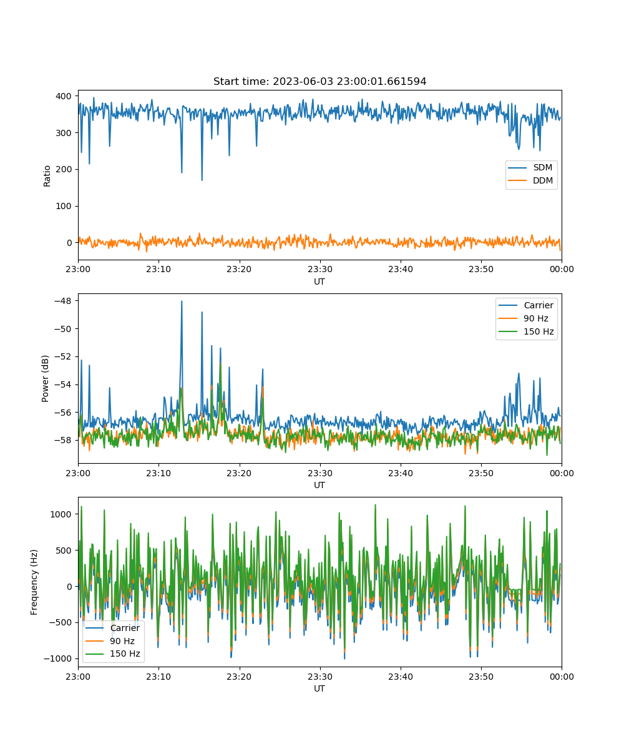The height and width of the screenshot is (749, 624).
Task: Click the 'Frequency (Hz)' y-axis label
Action: point(35,582)
